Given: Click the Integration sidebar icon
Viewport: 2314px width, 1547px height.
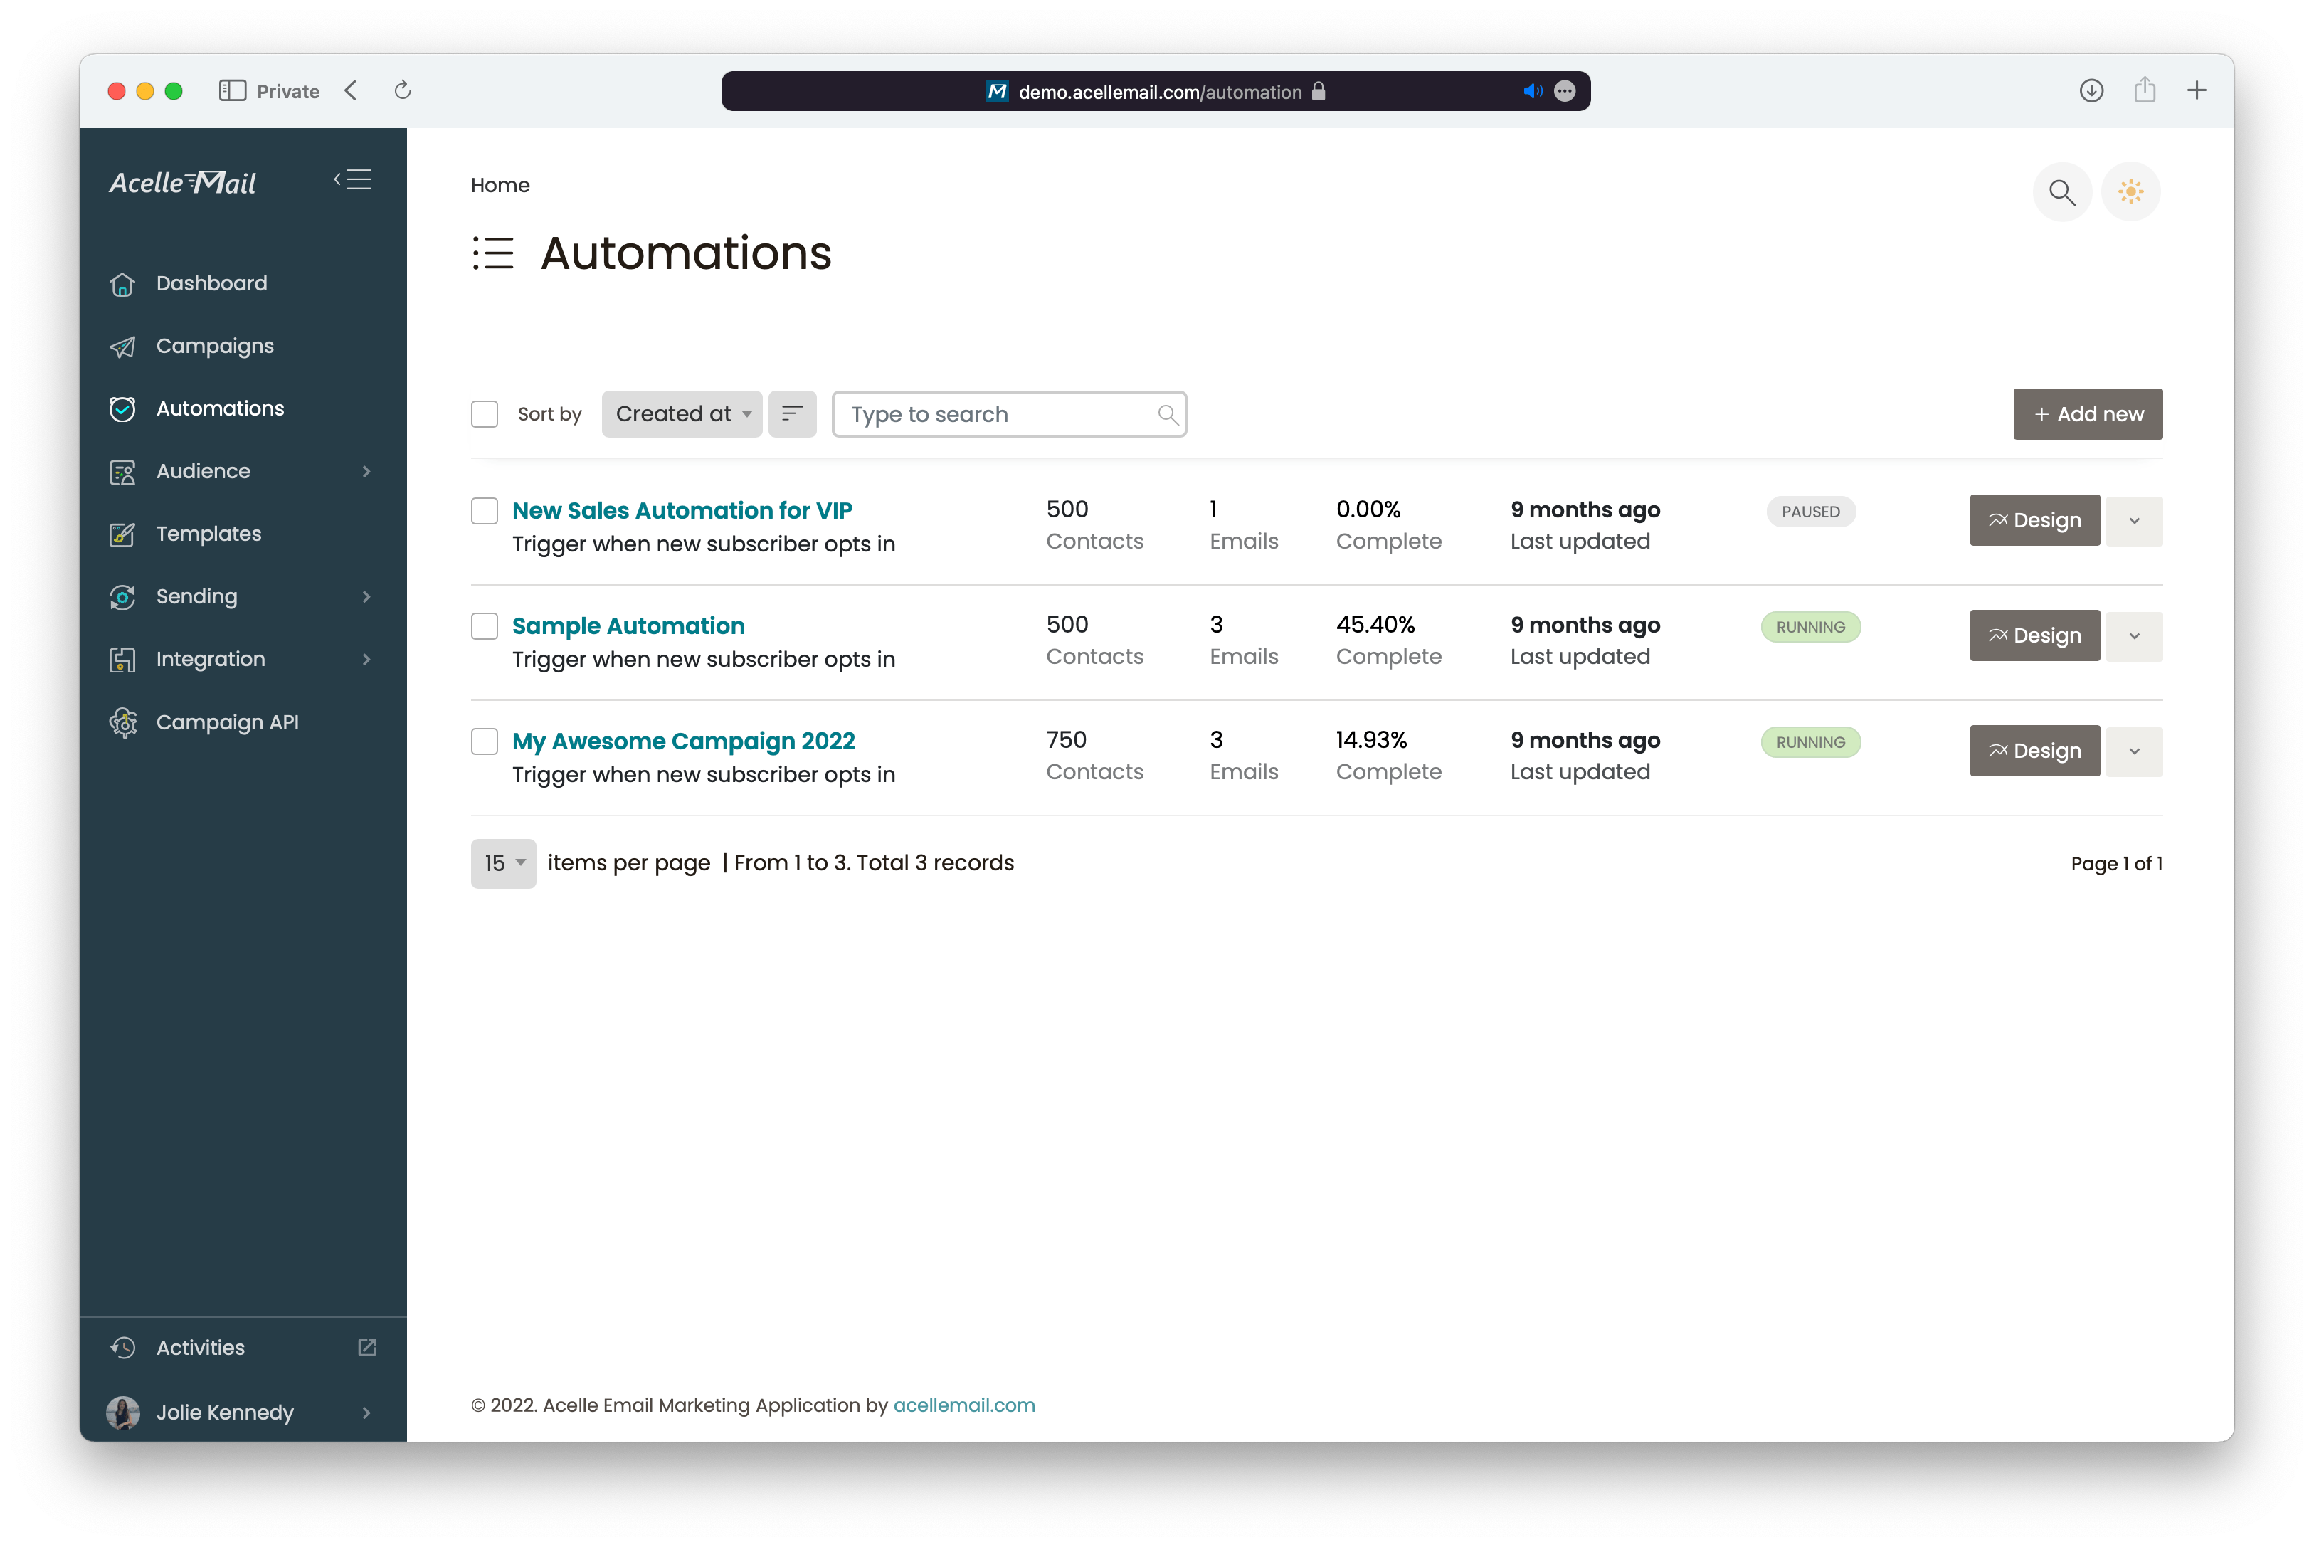Looking at the screenshot, I should coord(122,658).
